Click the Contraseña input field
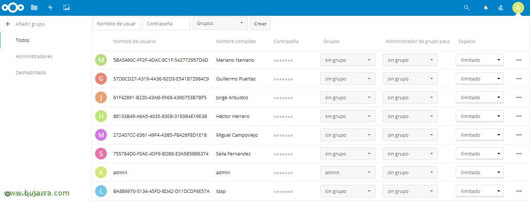Viewport: 530px width, 201px height. [166, 24]
